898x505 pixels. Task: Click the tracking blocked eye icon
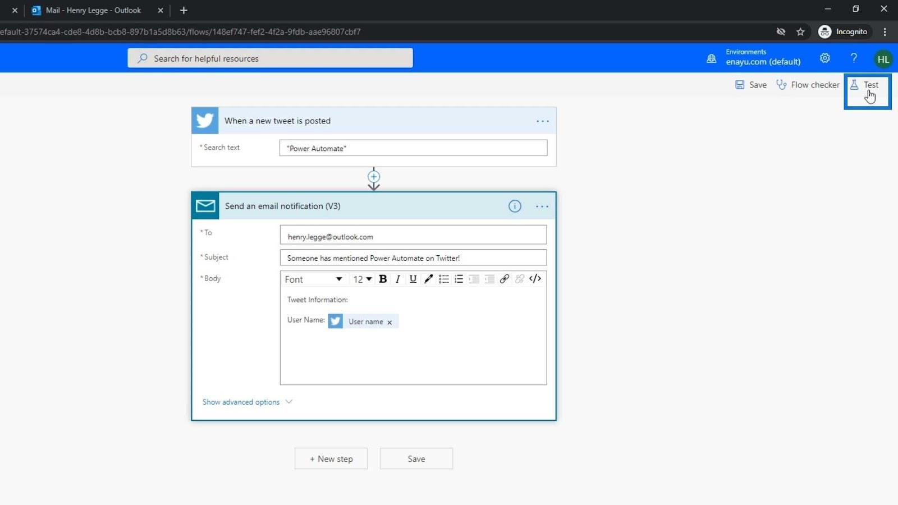tap(781, 31)
